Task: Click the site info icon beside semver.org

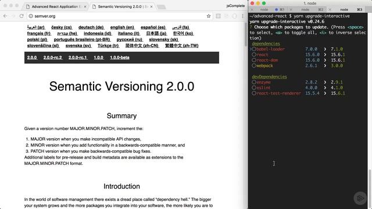Action: pyautogui.click(x=31, y=16)
